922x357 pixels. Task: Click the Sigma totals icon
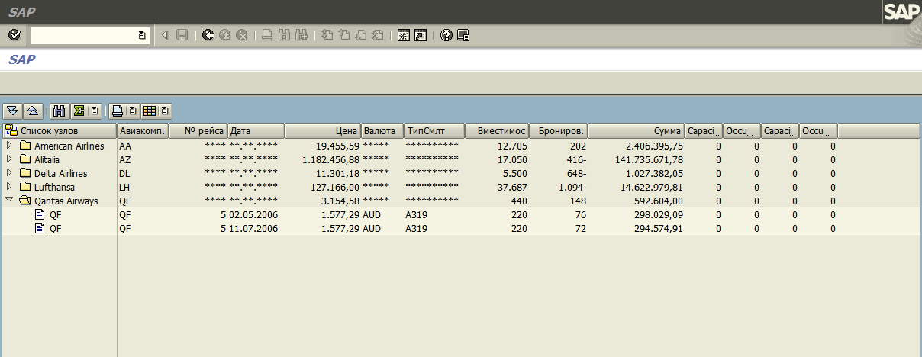click(x=78, y=111)
